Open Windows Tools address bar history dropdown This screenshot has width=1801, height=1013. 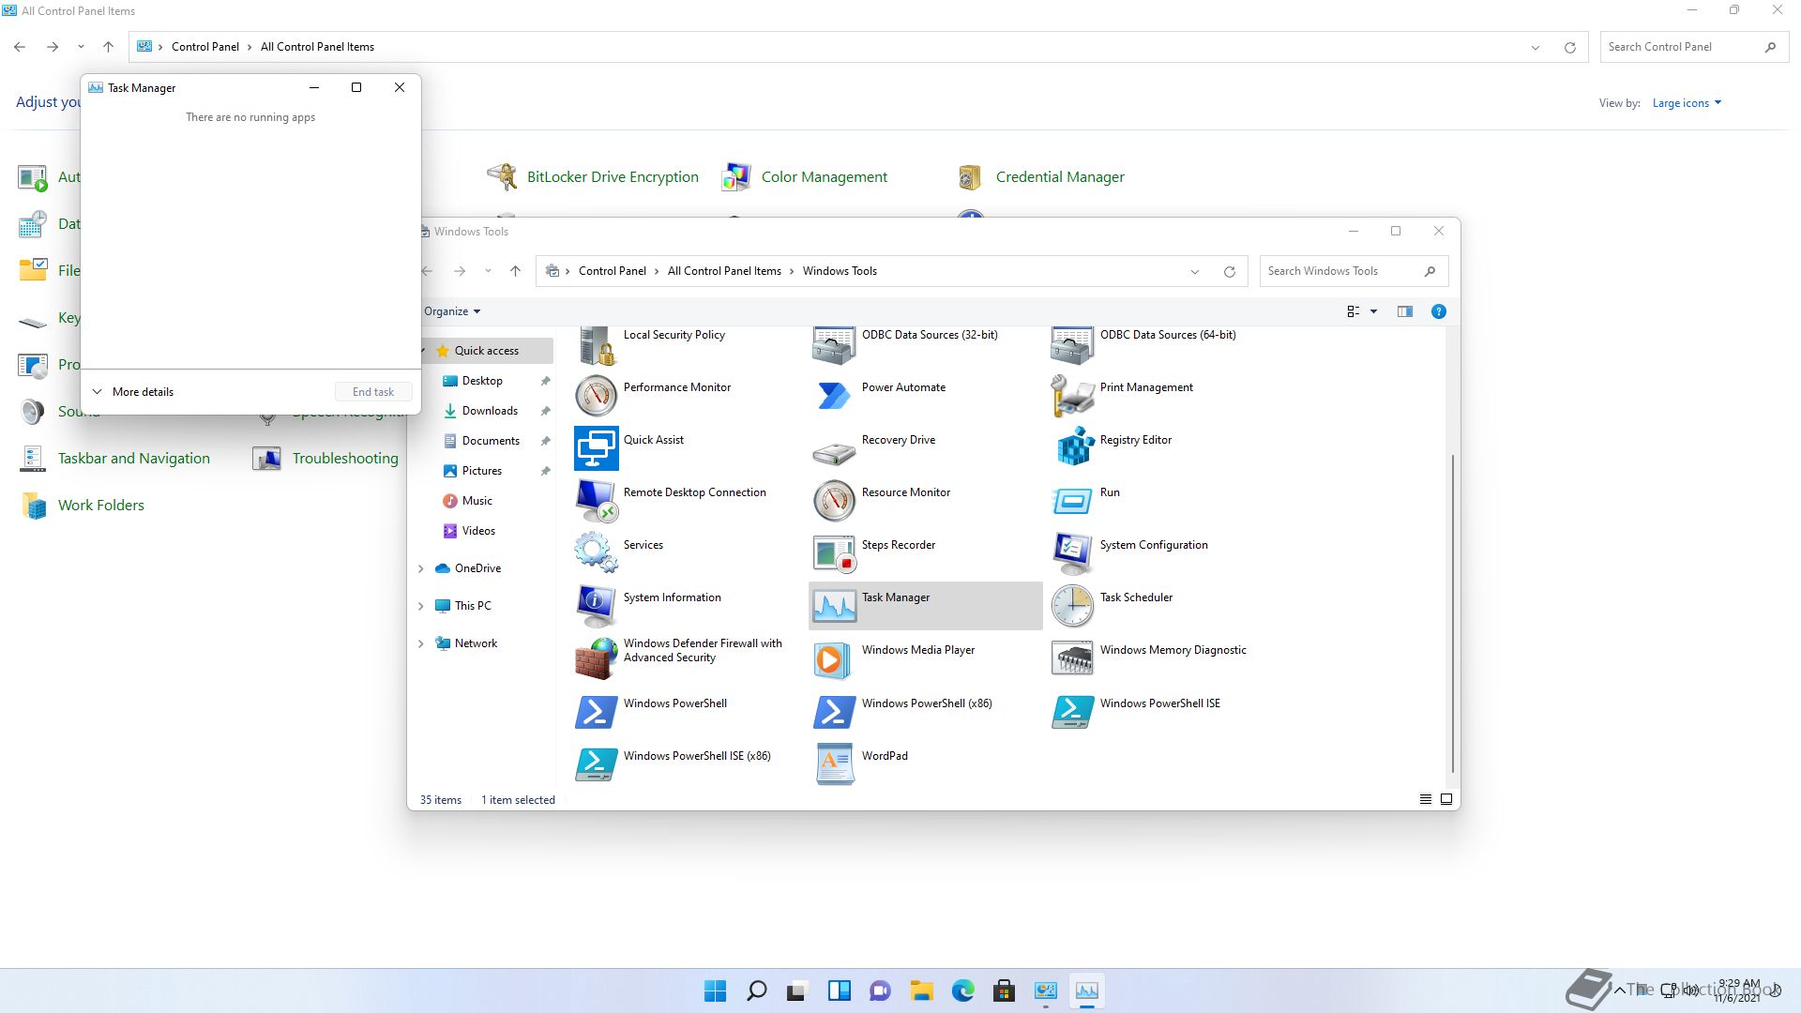click(x=1195, y=272)
